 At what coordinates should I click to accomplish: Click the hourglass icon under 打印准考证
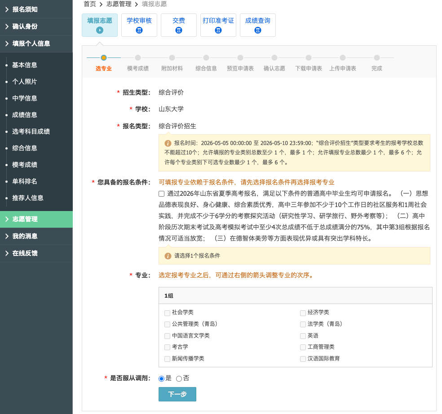[218, 30]
